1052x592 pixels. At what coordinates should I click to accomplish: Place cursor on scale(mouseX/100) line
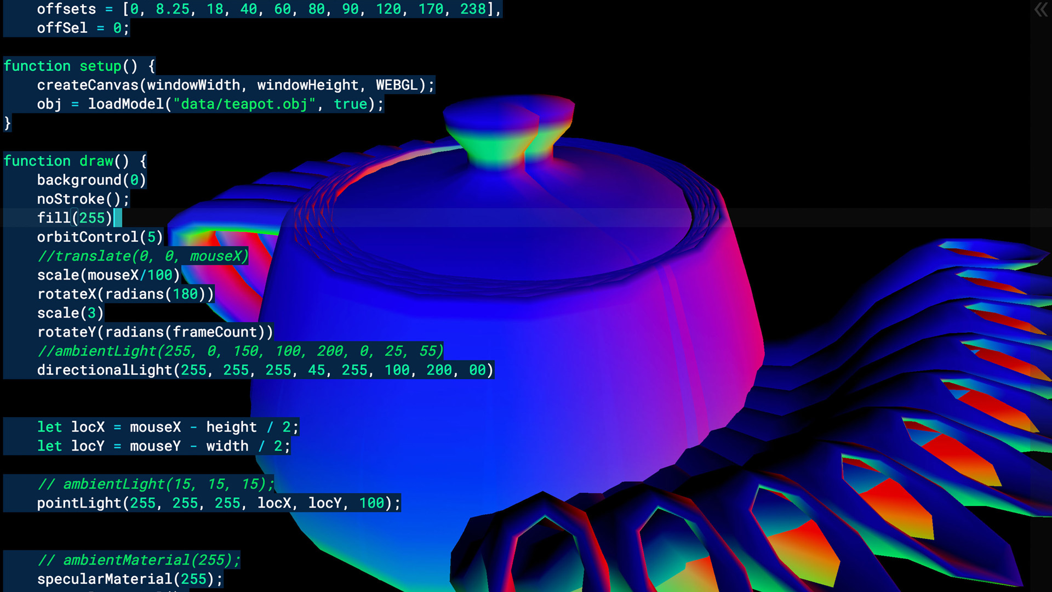[x=108, y=275]
